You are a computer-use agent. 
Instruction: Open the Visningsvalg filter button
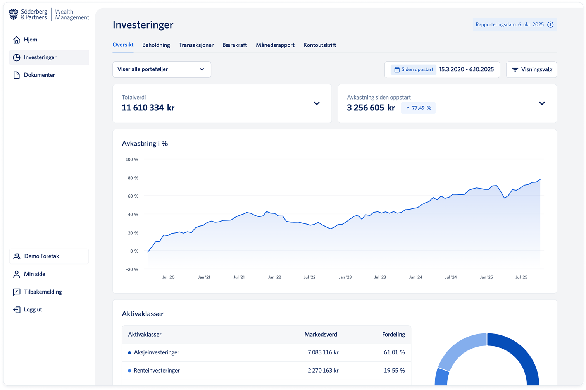[x=531, y=70]
